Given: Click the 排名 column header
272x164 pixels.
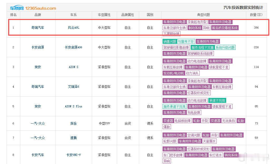Looking at the screenshot, I should [13, 15].
